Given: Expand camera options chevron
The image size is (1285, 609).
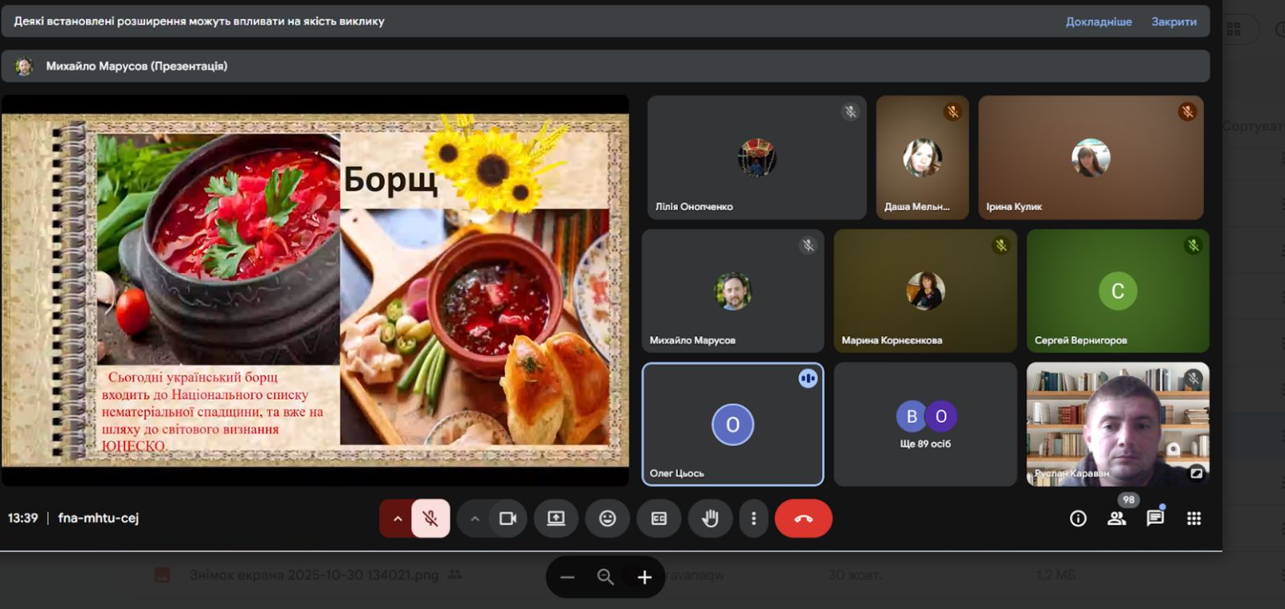Looking at the screenshot, I should tap(475, 518).
